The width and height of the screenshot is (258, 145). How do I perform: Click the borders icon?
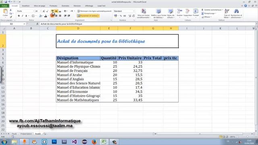click(33, 16)
